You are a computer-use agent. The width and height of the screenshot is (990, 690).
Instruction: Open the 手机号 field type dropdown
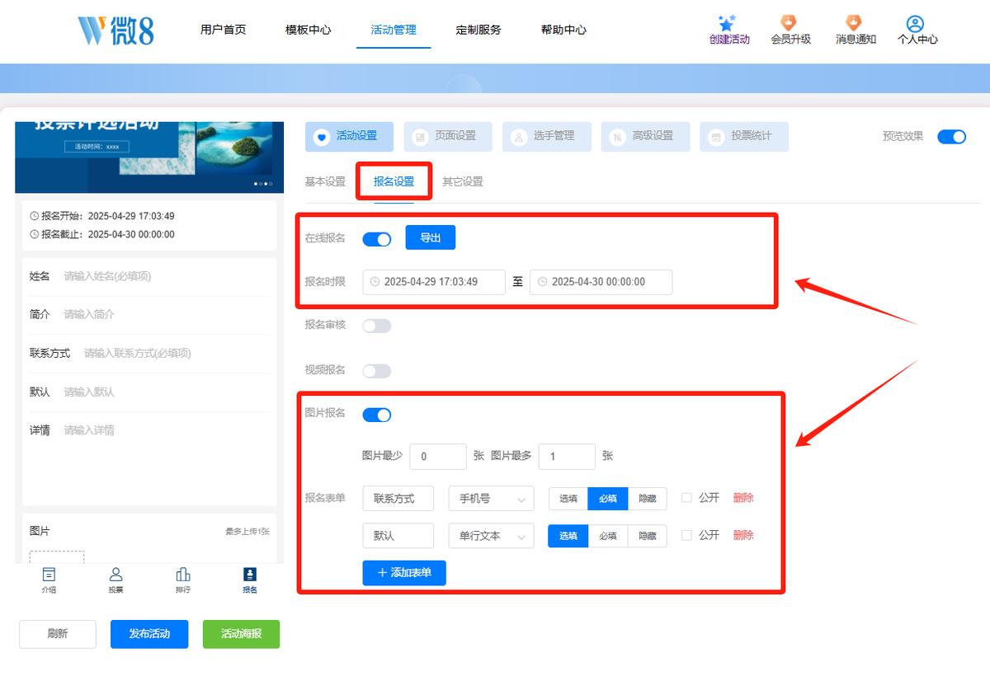(491, 499)
